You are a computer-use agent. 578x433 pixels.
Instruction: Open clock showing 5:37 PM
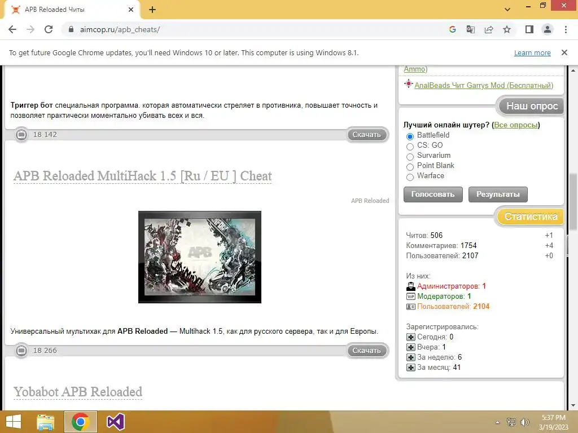click(x=553, y=422)
